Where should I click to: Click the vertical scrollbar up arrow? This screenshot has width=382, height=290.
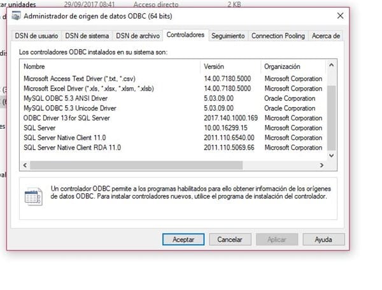pyautogui.click(x=331, y=65)
